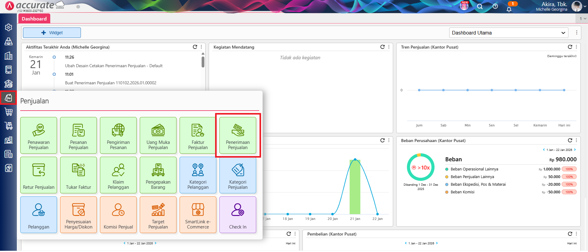The image size is (588, 252).
Task: Select Pesanan Penjualan tile
Action: click(x=78, y=135)
